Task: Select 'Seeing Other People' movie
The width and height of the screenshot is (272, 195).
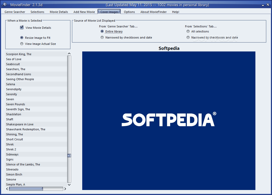Action: 36,79
